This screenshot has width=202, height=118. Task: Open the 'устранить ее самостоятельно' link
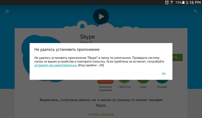click(x=55, y=65)
